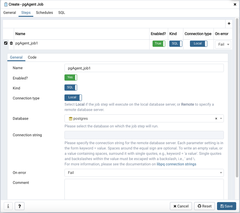240x213 pixels.
Task: Open the On error dropdown in table row
Action: pos(223,45)
